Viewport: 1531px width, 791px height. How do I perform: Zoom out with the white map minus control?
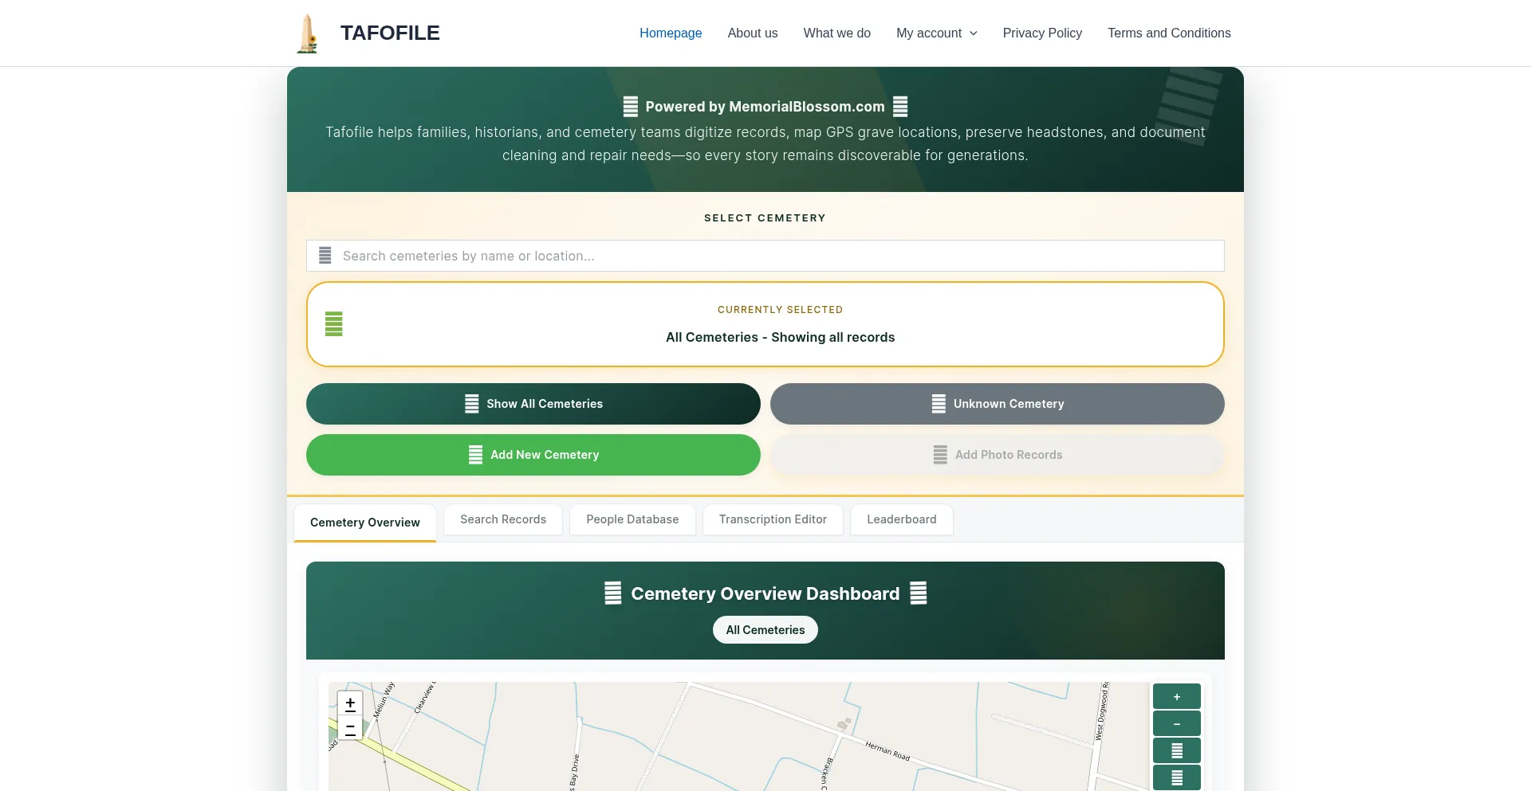click(350, 727)
